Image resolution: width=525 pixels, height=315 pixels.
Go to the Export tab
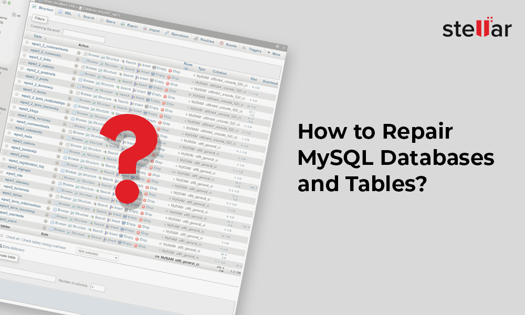point(129,25)
